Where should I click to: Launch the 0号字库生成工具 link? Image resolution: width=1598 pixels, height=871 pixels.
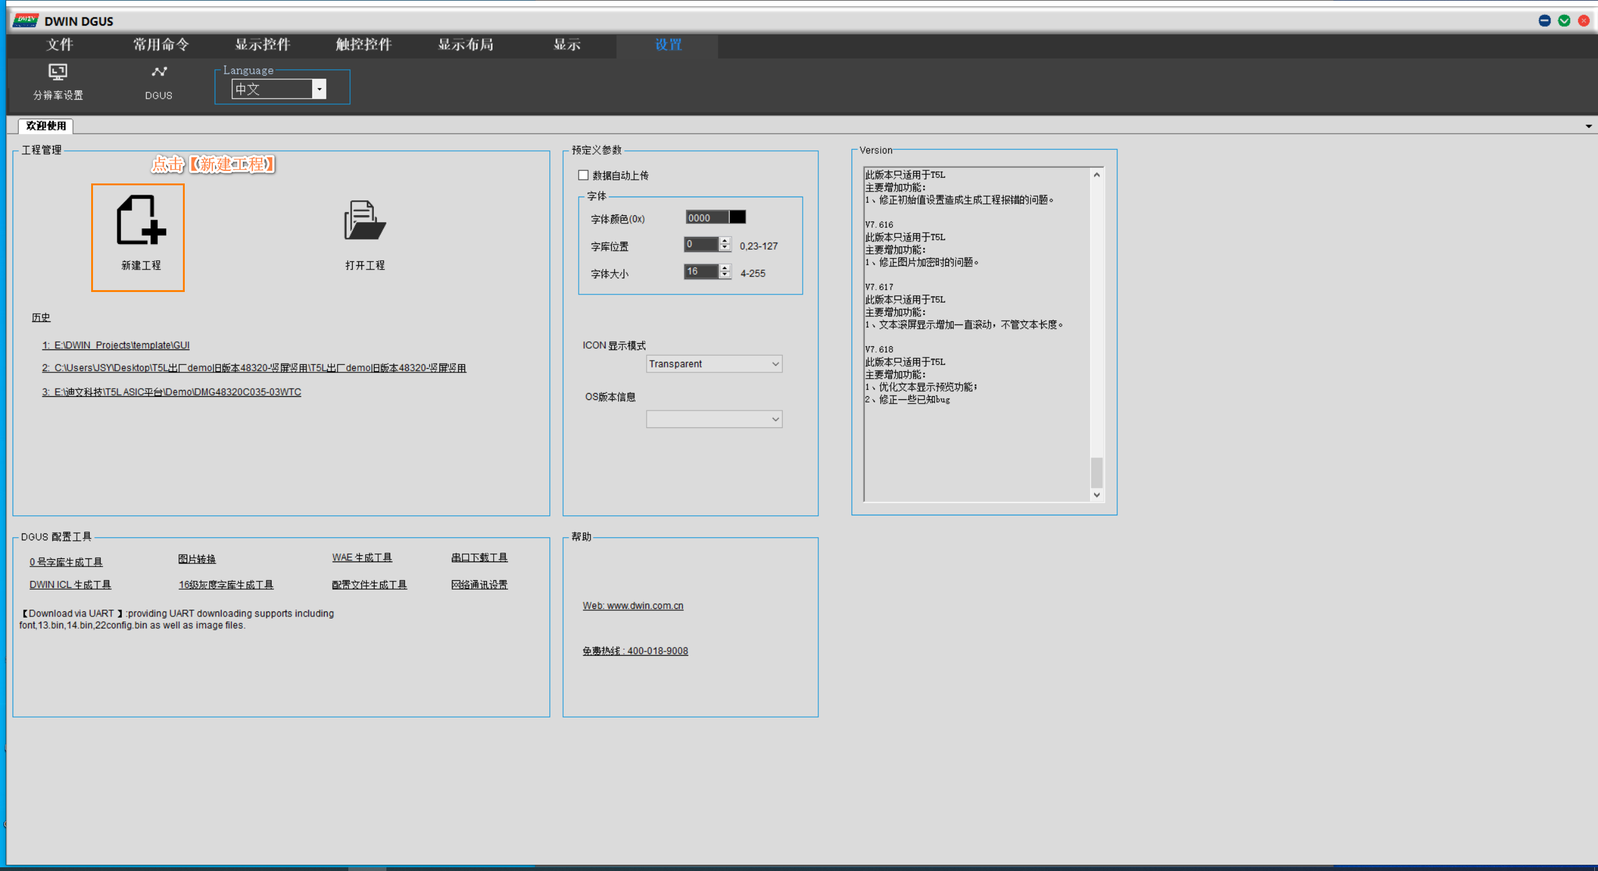point(66,562)
